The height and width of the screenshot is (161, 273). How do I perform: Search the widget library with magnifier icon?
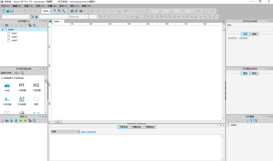click(x=22, y=73)
